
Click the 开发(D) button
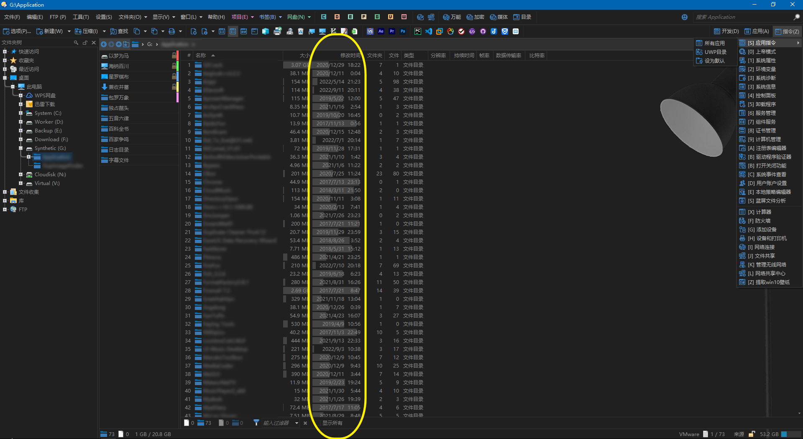tap(726, 31)
